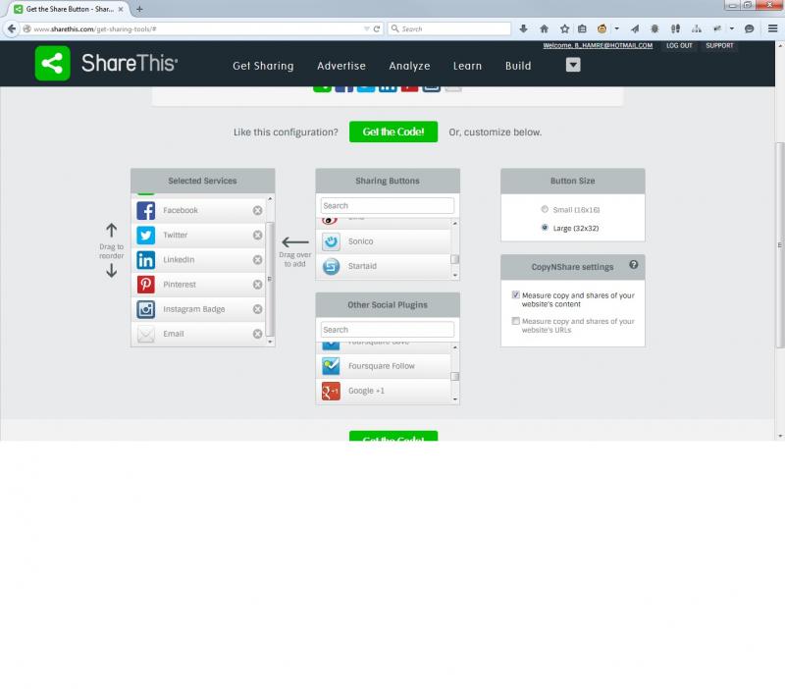
Task: Click Other Social Plugins scroll up arrow
Action: pos(454,347)
